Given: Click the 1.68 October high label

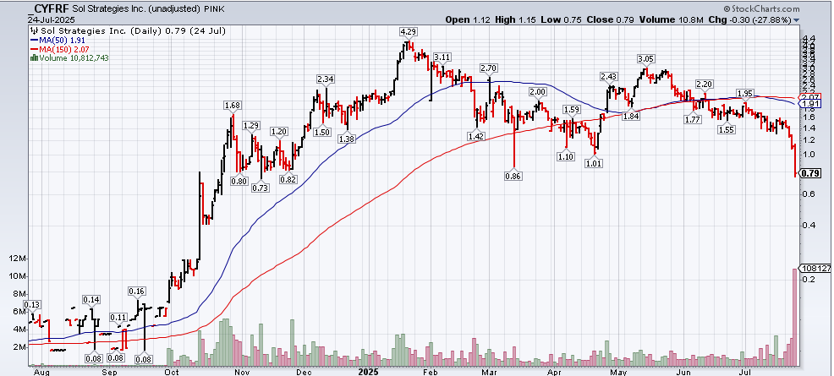Looking at the screenshot, I should [233, 105].
